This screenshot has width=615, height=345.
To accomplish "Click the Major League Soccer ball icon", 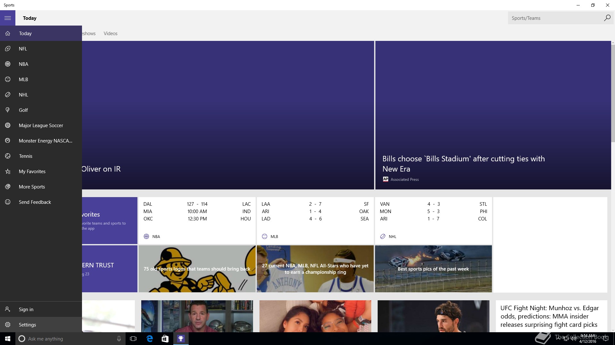I will coord(8,125).
